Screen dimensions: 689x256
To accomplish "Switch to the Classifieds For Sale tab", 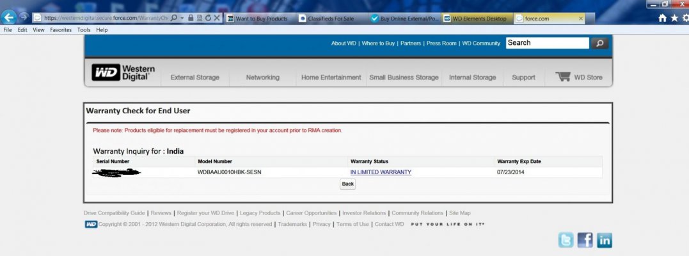I will (x=332, y=19).
